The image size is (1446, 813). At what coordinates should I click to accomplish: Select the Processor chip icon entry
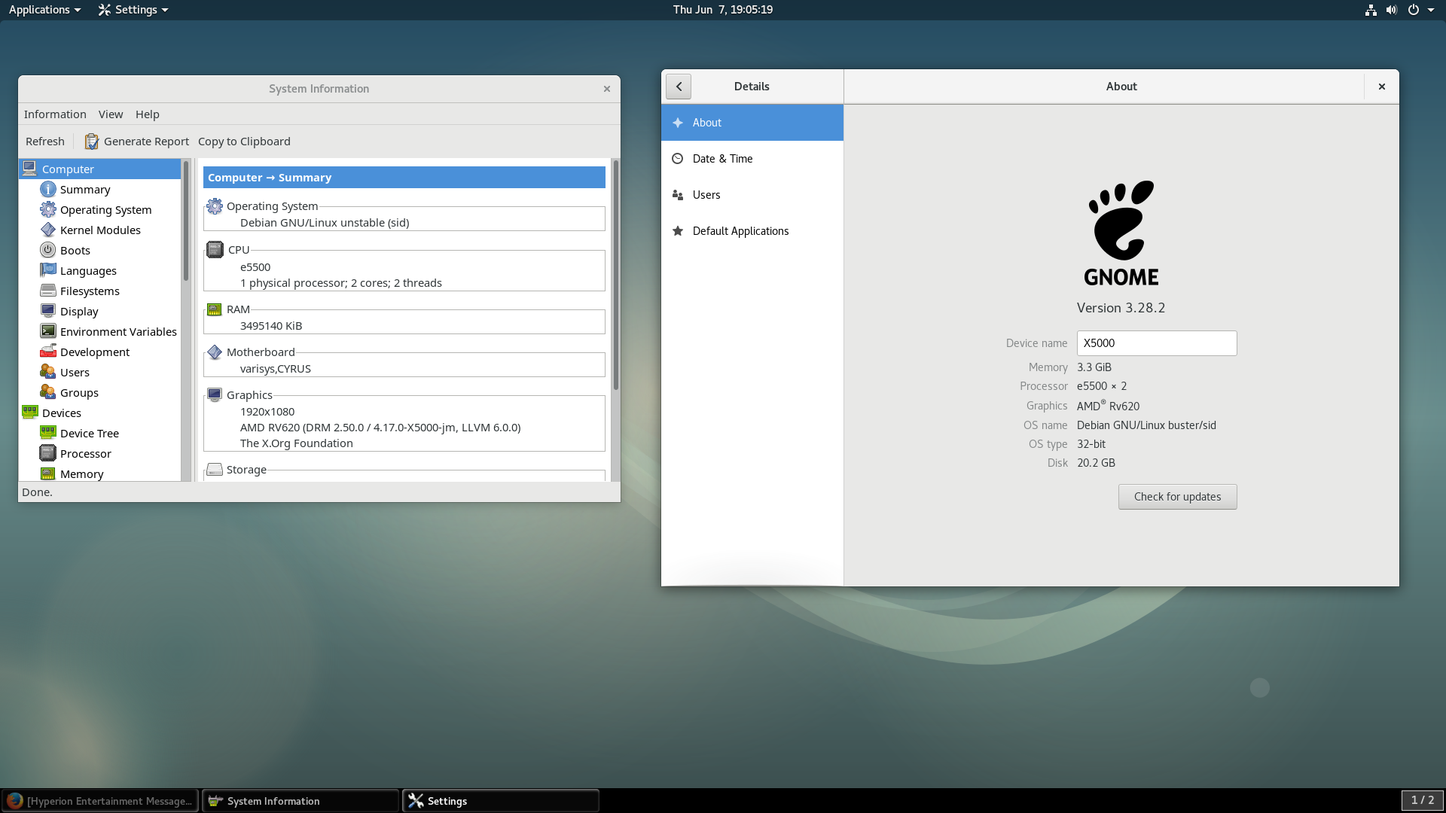48,453
